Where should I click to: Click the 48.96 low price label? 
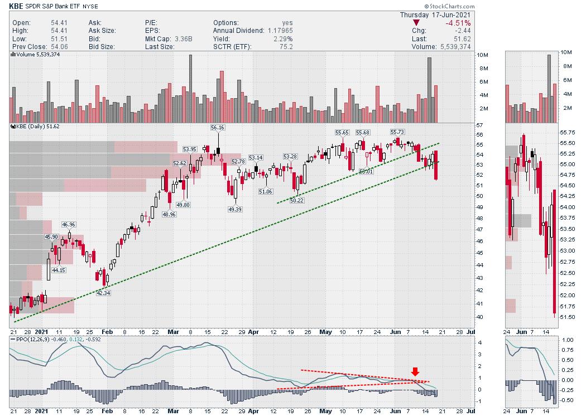[169, 215]
